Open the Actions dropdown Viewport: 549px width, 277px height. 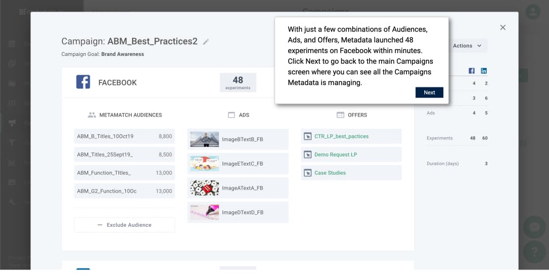[467, 46]
